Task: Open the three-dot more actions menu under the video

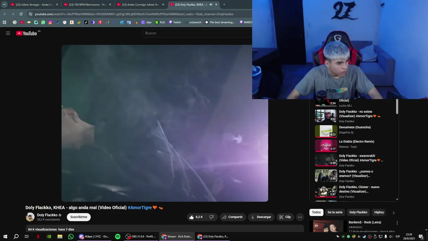Action: click(300, 217)
